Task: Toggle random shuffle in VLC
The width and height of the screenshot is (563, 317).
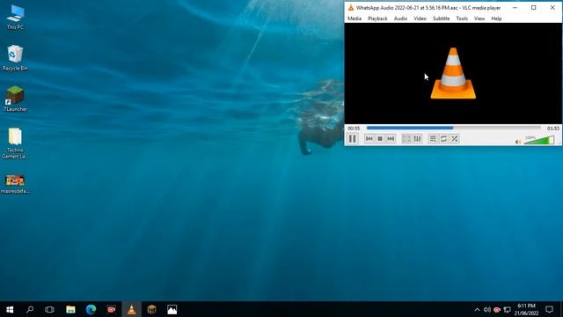Action: 455,139
